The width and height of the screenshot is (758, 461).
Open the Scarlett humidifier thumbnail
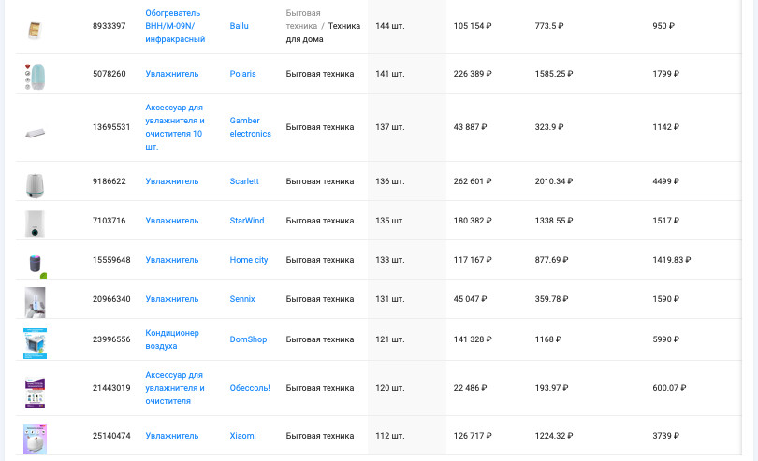click(35, 185)
